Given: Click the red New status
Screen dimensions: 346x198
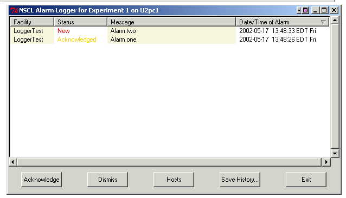Looking at the screenshot, I should click(63, 31).
